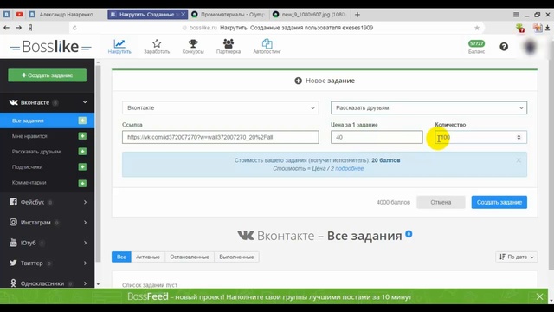
Task: Click the Цена за 1 задание field
Action: click(x=377, y=137)
